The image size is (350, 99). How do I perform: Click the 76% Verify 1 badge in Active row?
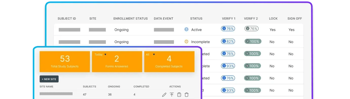click(228, 29)
